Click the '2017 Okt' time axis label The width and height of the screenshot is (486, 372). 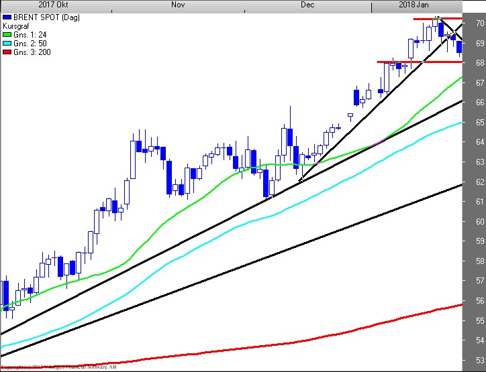pos(53,5)
